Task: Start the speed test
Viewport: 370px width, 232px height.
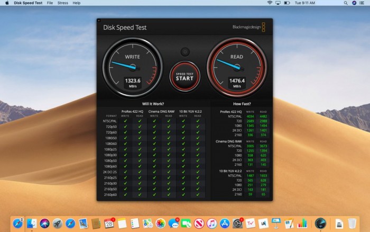Action: (x=184, y=76)
